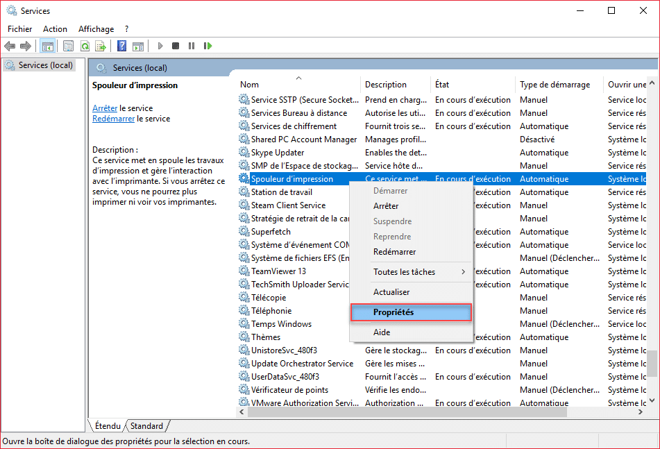Click the vertical scrollbar up arrow

[x=652, y=83]
